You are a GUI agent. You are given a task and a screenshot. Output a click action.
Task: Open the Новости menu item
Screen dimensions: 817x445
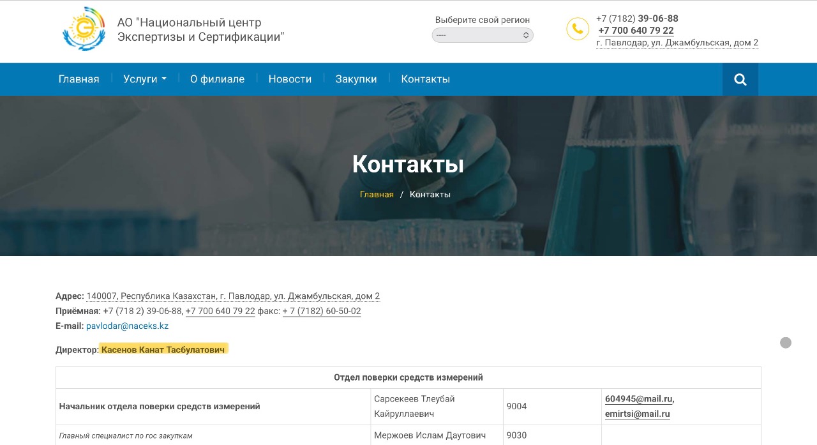coord(290,79)
